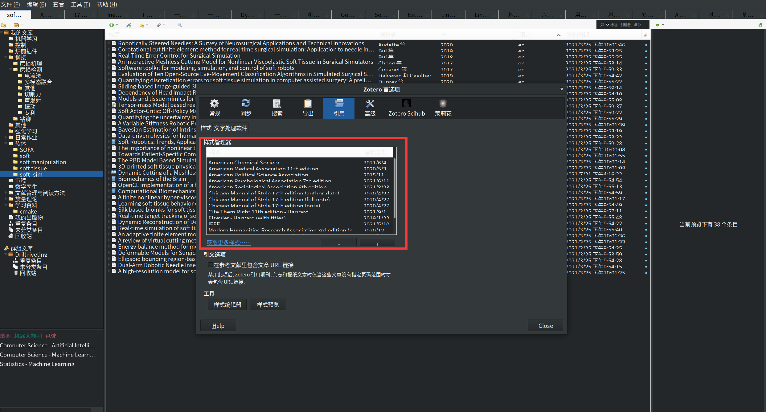Click the New Collection folder icon
This screenshot has height=412, width=766.
tap(4, 25)
